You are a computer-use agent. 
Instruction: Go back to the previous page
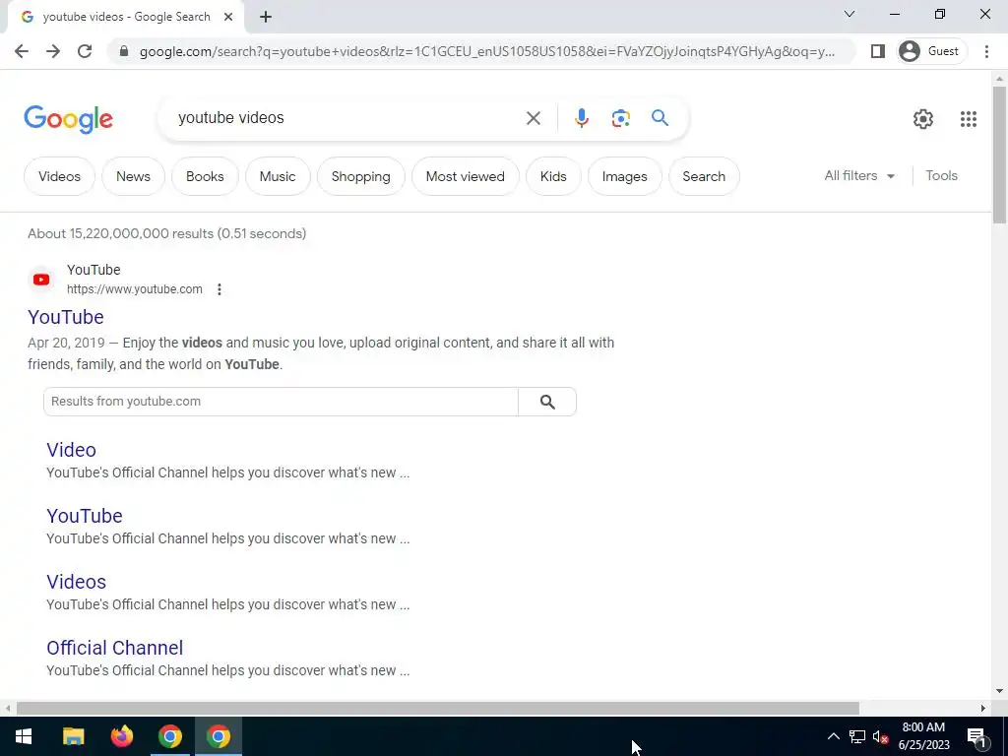(x=22, y=51)
